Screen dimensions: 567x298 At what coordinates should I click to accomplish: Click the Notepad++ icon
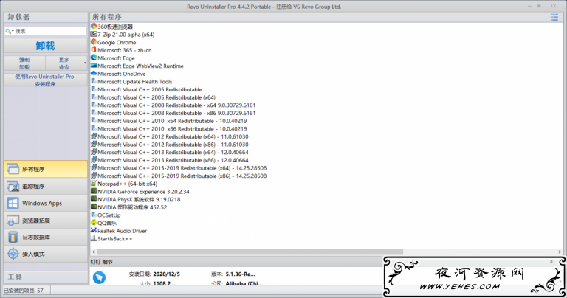(94, 184)
